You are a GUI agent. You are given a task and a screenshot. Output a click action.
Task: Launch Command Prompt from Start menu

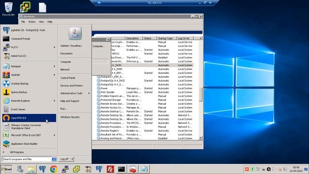tap(29, 39)
